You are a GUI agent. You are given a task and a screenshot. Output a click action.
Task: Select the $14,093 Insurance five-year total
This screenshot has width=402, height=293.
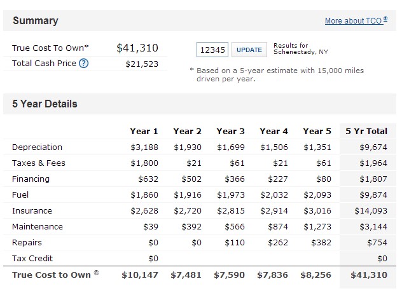pos(371,211)
